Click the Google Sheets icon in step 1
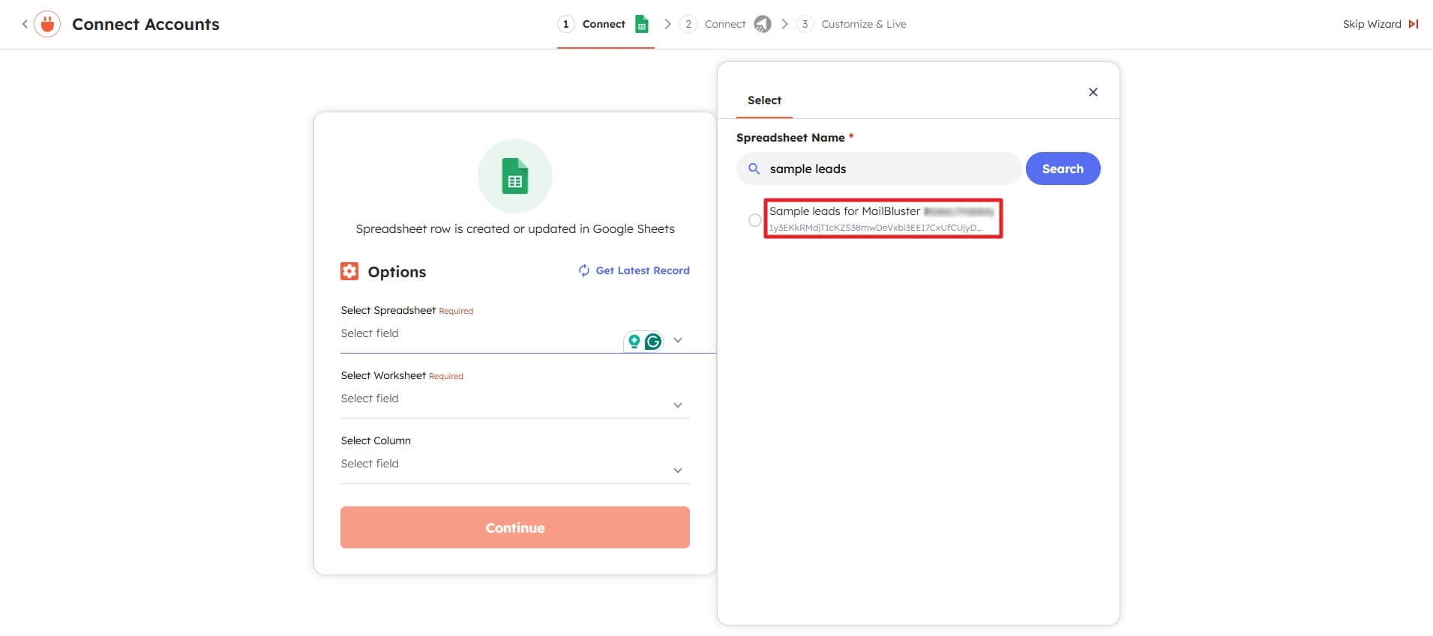Screen dimensions: 1433x636 tap(642, 24)
